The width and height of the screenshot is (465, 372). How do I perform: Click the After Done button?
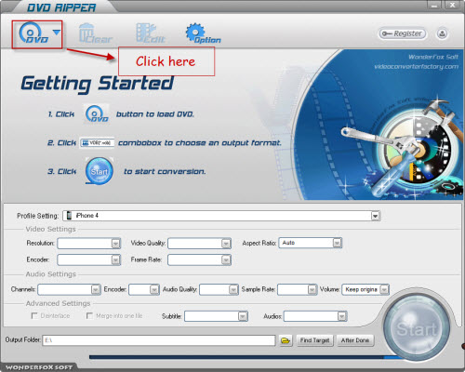[355, 340]
